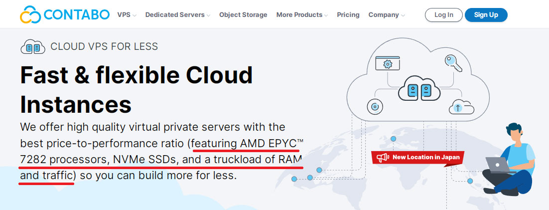Expand the Company dropdown chevron
The height and width of the screenshot is (210, 549).
pos(403,15)
